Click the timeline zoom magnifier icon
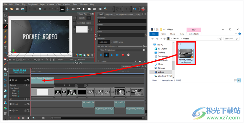 click(x=33, y=118)
